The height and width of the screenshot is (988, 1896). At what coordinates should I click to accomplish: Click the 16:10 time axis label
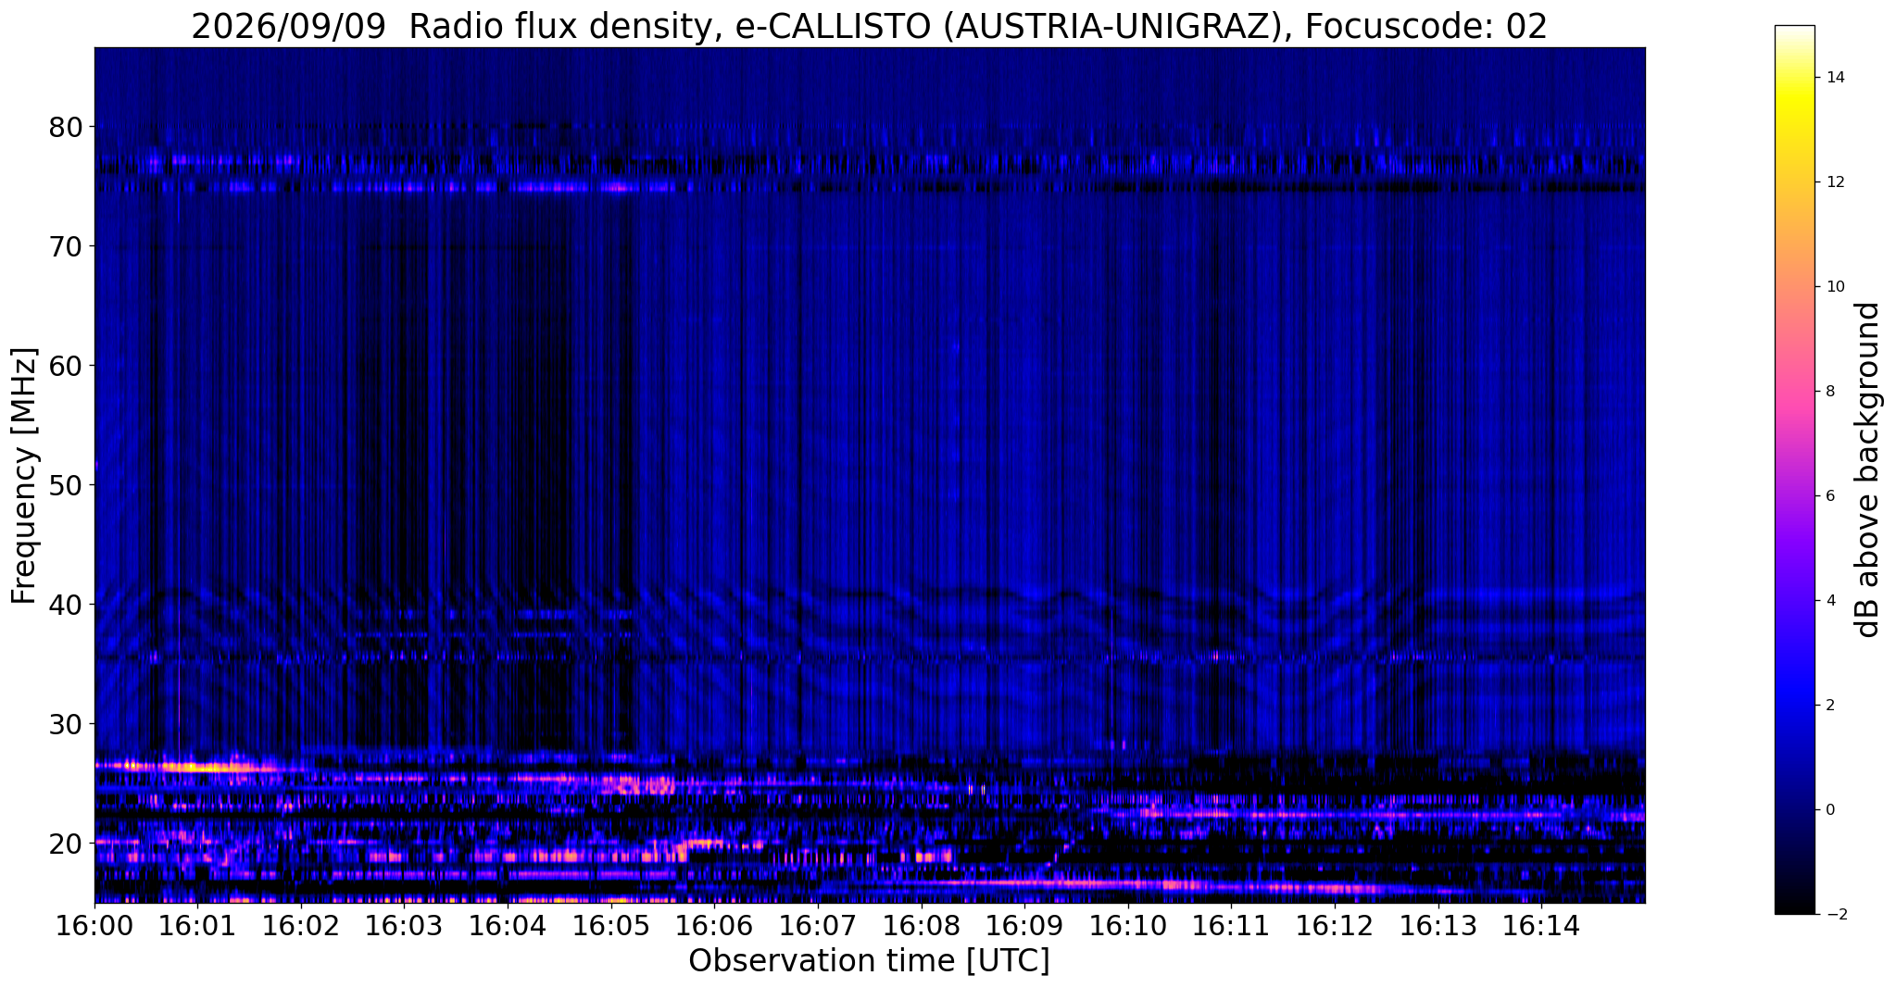tap(1128, 925)
